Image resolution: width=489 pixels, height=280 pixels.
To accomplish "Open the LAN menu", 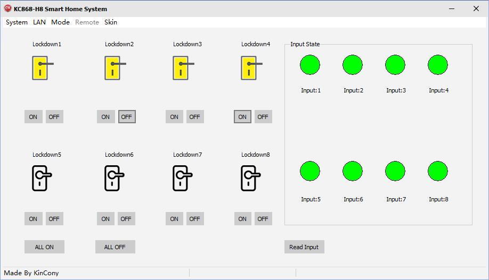I will tap(39, 22).
